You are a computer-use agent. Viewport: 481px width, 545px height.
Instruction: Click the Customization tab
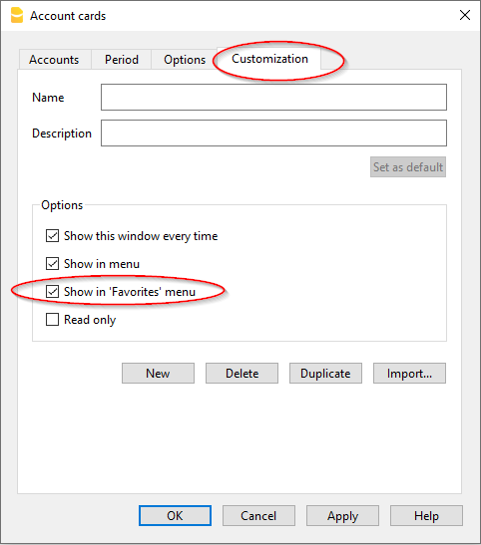tap(269, 59)
